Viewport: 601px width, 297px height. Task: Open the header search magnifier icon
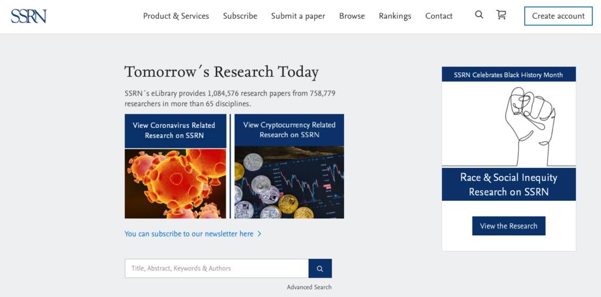point(479,15)
